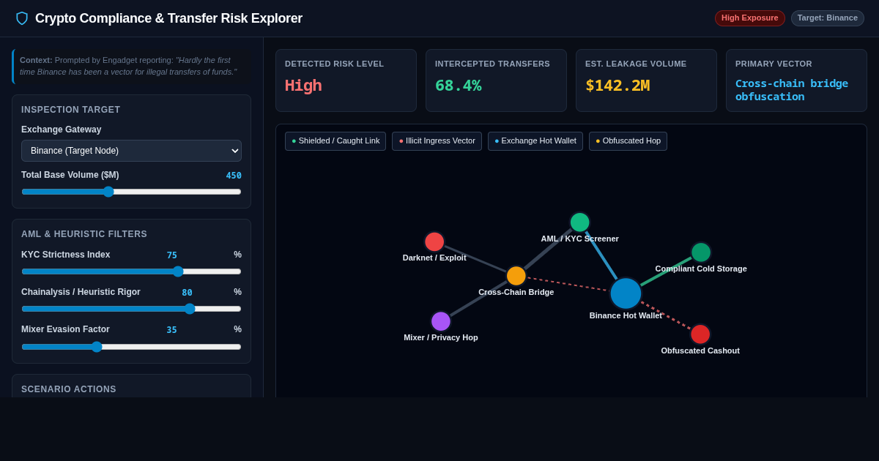Click the Shielded / Caught Link legend item
This screenshot has height=461, width=879.
335,141
